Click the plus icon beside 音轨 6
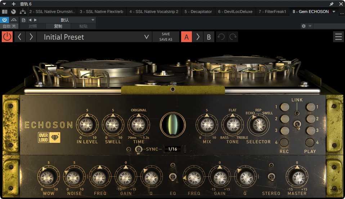 pyautogui.click(x=14, y=4)
